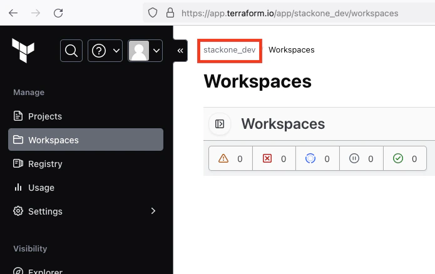
Task: Select Workspaces in the sidebar
Action: coord(86,140)
